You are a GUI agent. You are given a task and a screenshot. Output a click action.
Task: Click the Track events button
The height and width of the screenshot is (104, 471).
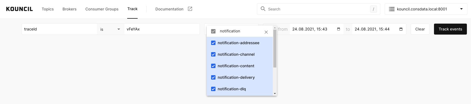click(450, 29)
